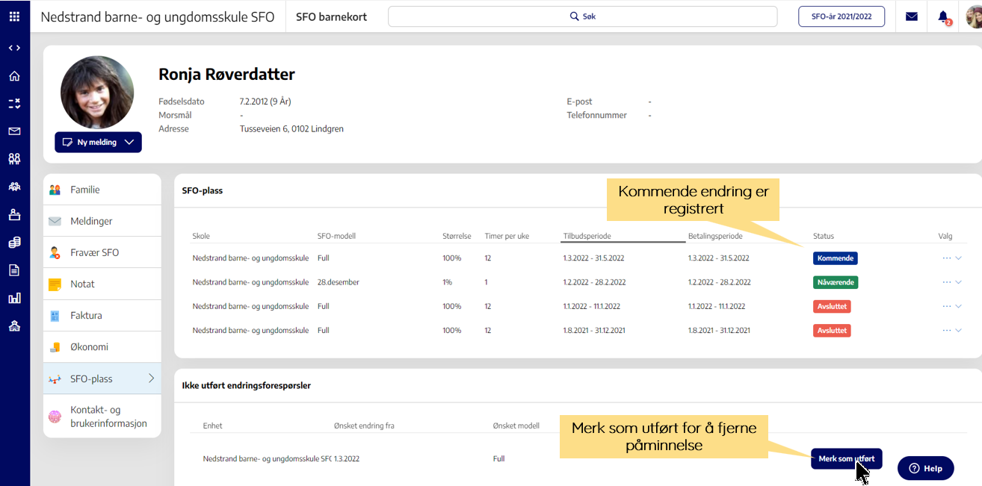Open Kontakt- og brukerinformasjon menu item
Image resolution: width=982 pixels, height=486 pixels.
(x=102, y=417)
